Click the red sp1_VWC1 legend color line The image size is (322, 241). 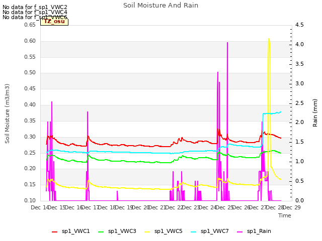click(55, 232)
